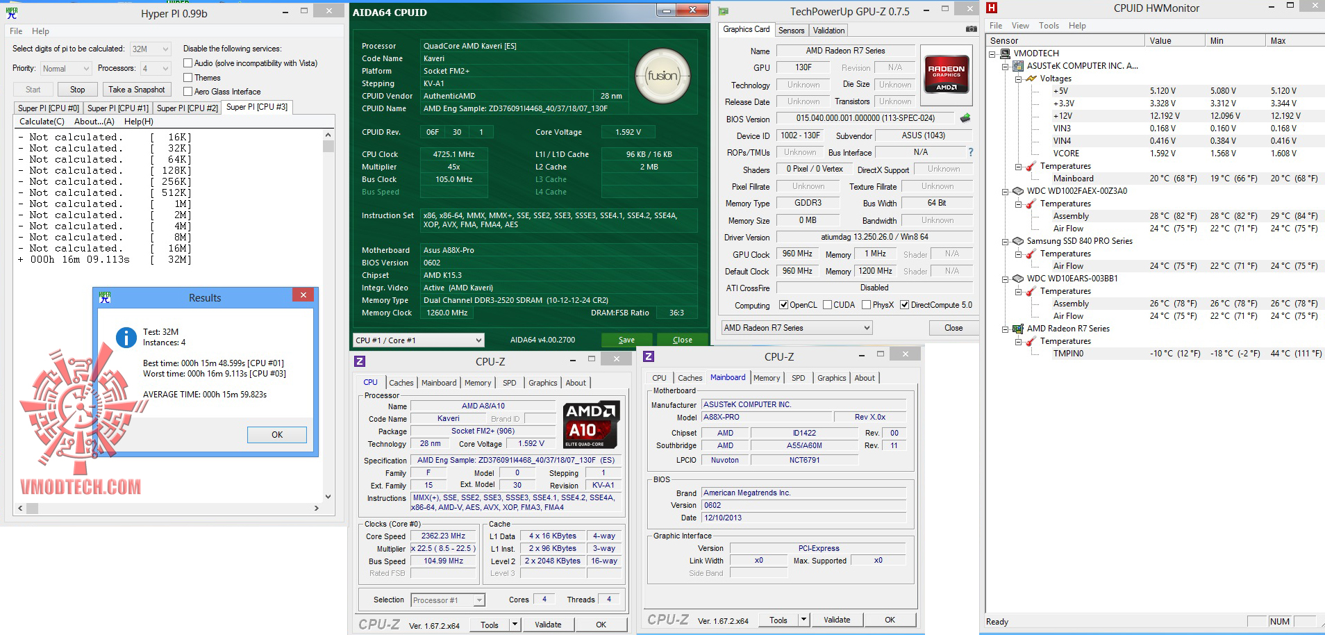Viewport: 1325px width, 635px height.
Task: Click the Samsung SSD 840 PRO drive icon
Action: [1018, 241]
